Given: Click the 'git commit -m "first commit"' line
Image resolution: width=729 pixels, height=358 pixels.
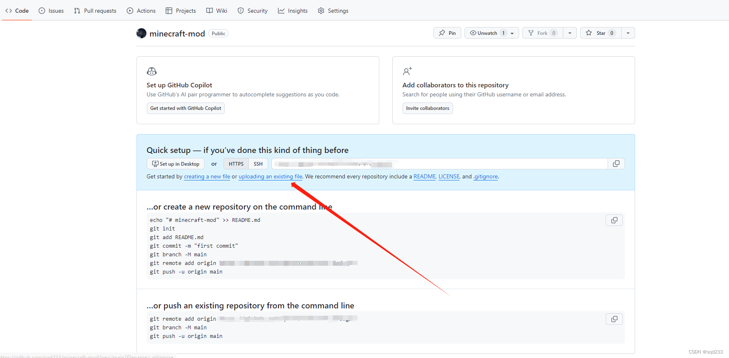Looking at the screenshot, I should [x=194, y=246].
